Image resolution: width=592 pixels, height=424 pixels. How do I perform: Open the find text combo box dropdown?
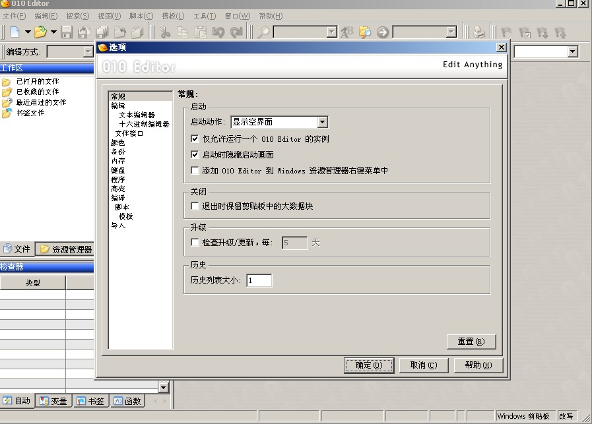point(331,32)
